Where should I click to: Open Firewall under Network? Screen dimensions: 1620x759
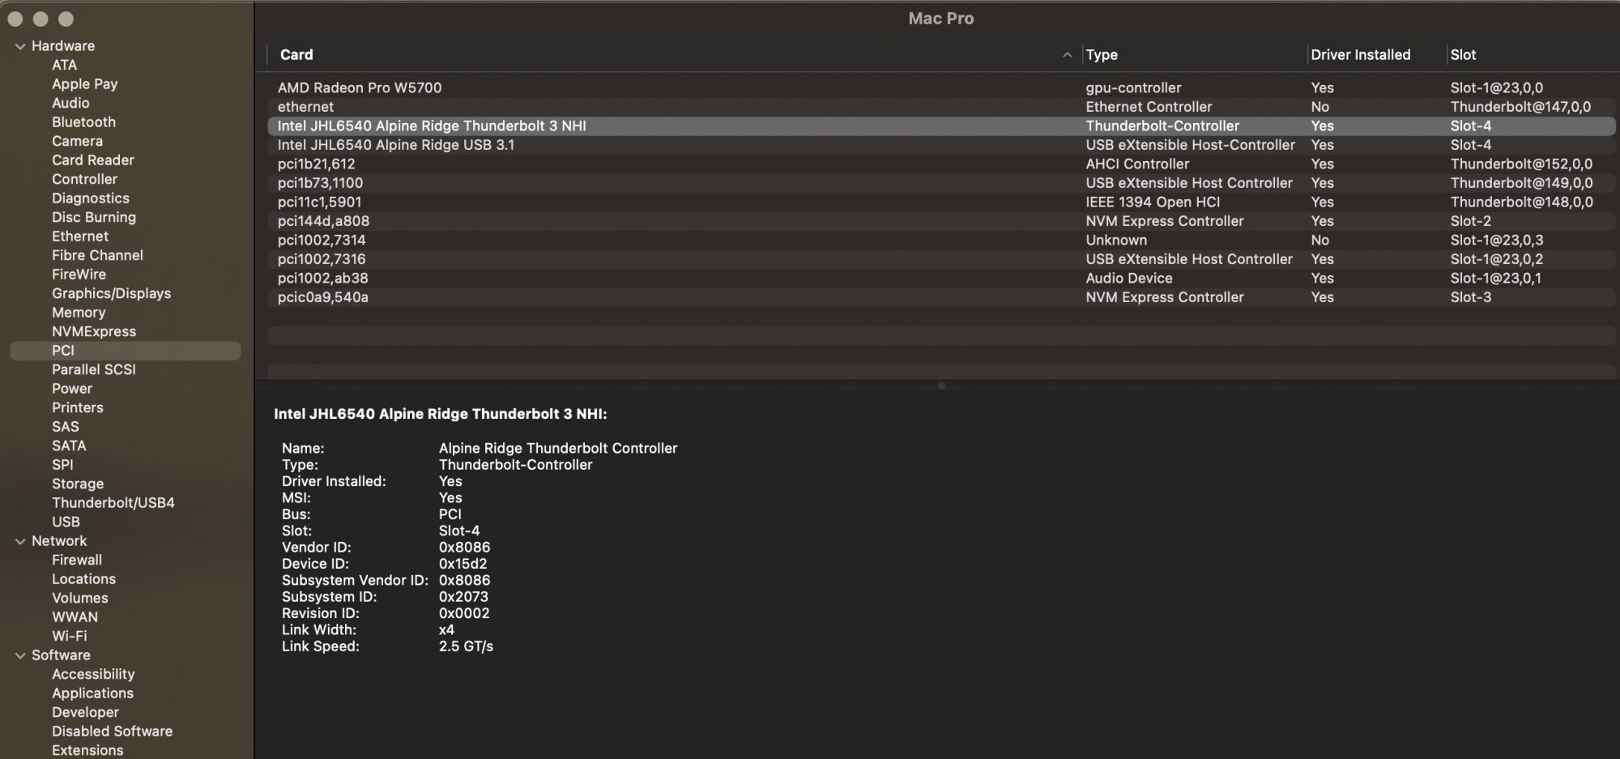77,561
